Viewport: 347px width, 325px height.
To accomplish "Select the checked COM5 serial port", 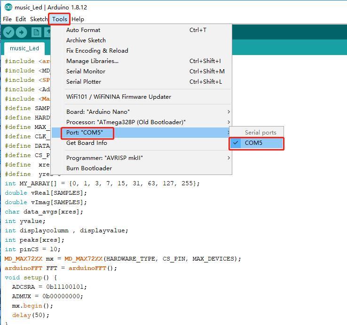I will [256, 143].
